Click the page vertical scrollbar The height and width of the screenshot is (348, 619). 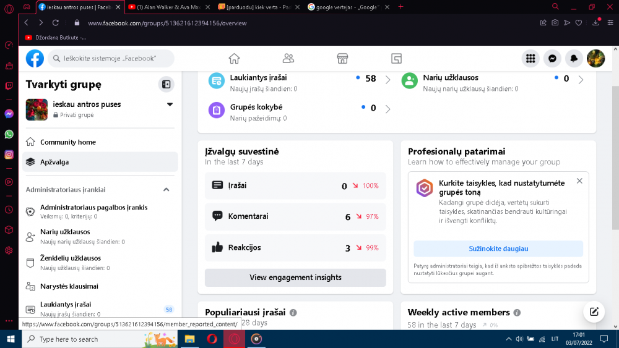(x=615, y=158)
